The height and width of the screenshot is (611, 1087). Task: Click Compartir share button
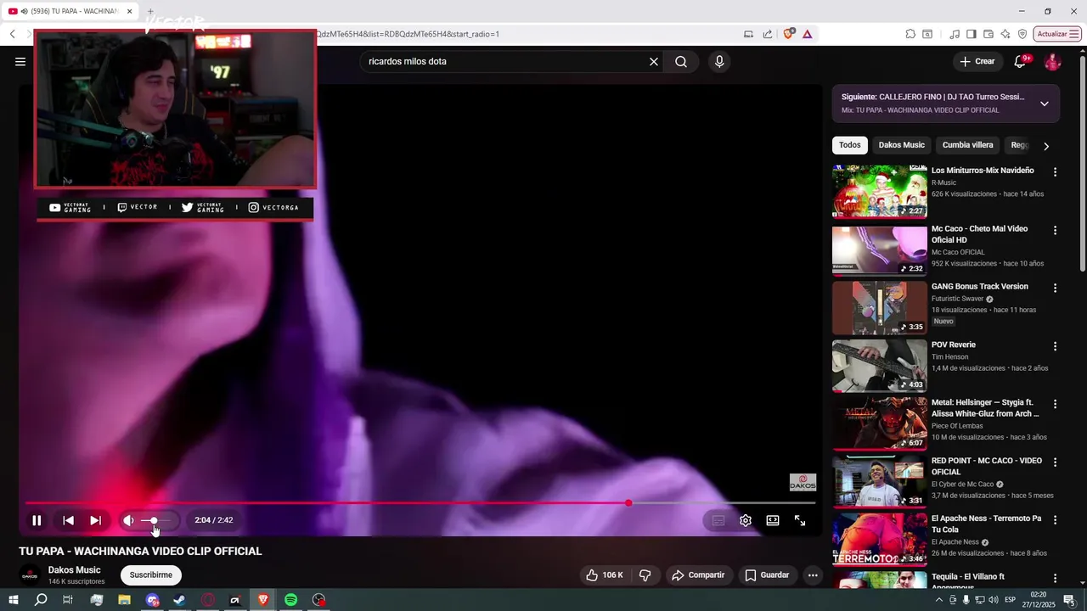698,575
